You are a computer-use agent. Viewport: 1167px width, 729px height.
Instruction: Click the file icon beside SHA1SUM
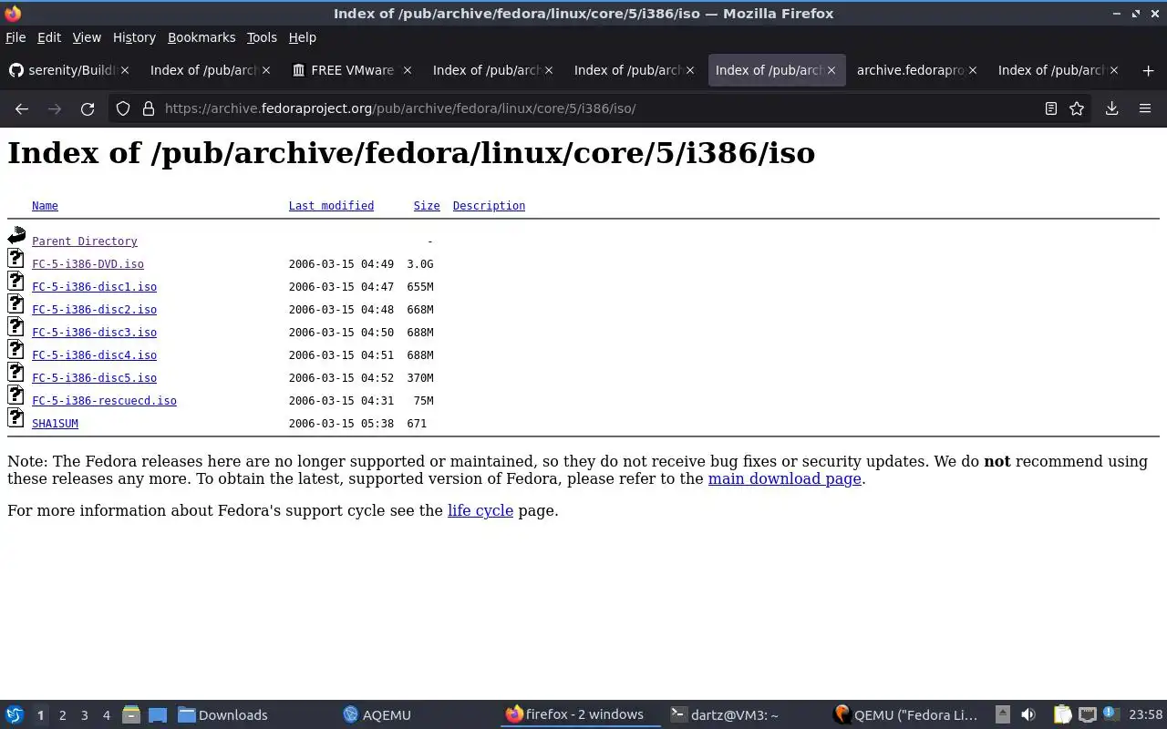click(x=16, y=417)
